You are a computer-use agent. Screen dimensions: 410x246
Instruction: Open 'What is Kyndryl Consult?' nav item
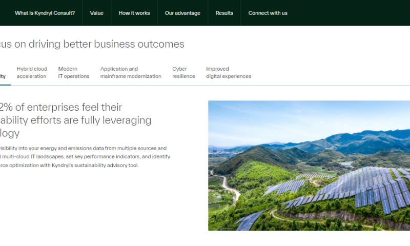pos(45,13)
